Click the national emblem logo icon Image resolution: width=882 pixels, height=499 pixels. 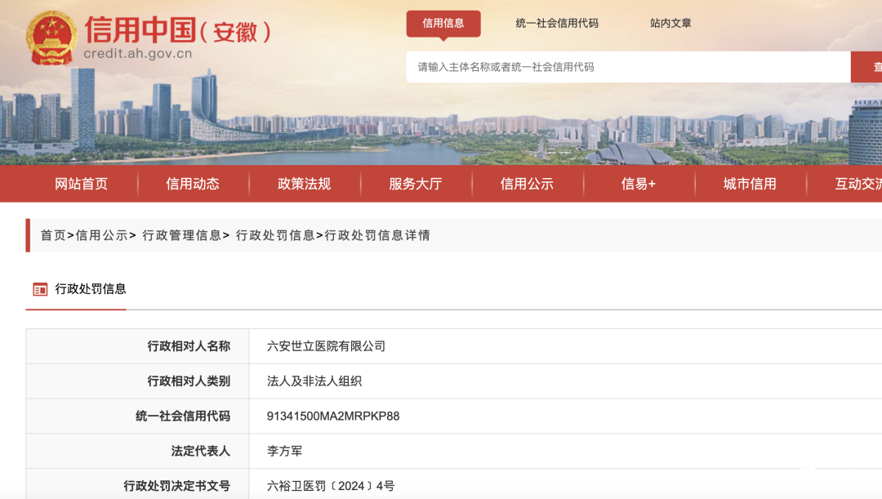[51, 38]
